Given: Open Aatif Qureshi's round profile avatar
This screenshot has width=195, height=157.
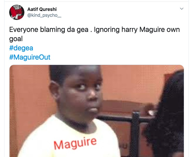Looking at the screenshot, I should click(x=17, y=12).
